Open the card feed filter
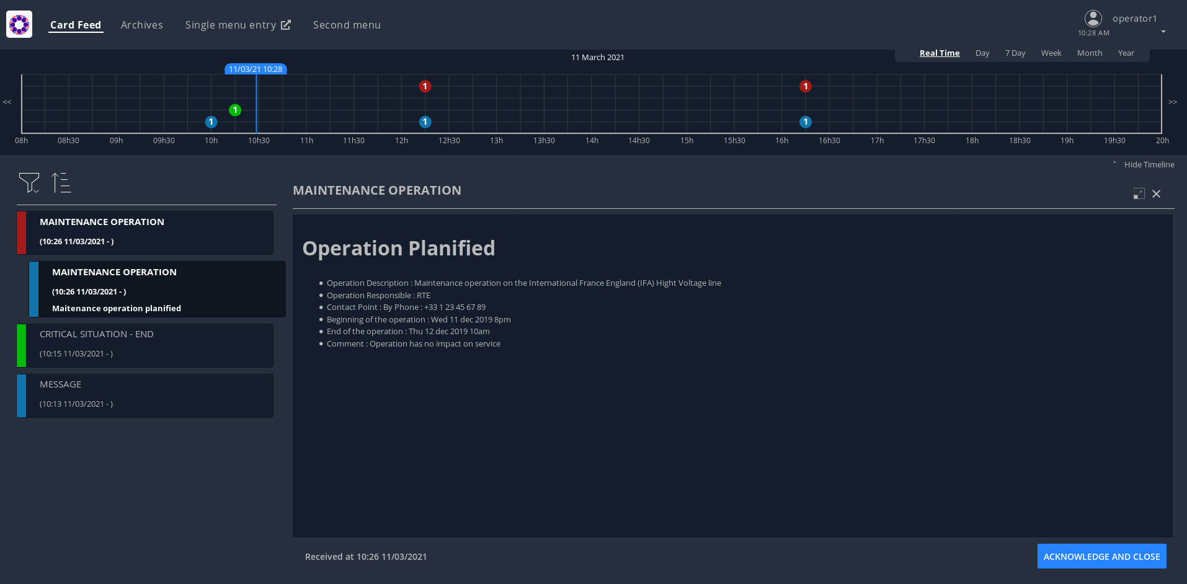The width and height of the screenshot is (1187, 584). coord(30,183)
